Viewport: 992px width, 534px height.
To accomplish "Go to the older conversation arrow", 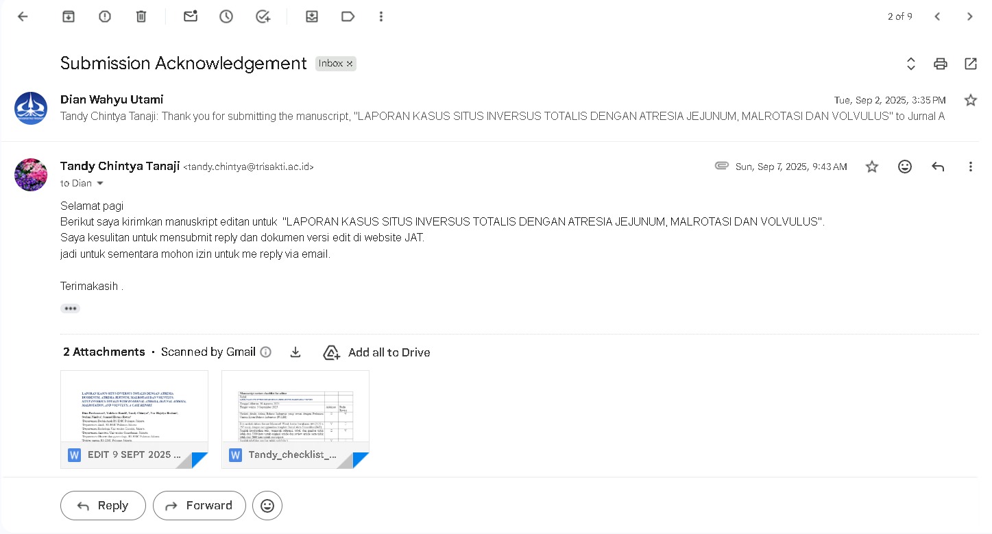I will [969, 16].
